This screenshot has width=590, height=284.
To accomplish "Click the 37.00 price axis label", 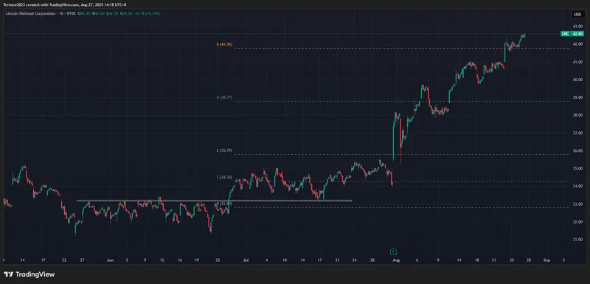I will click(x=577, y=134).
